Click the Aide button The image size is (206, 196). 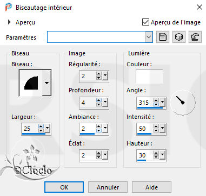[x=151, y=187]
